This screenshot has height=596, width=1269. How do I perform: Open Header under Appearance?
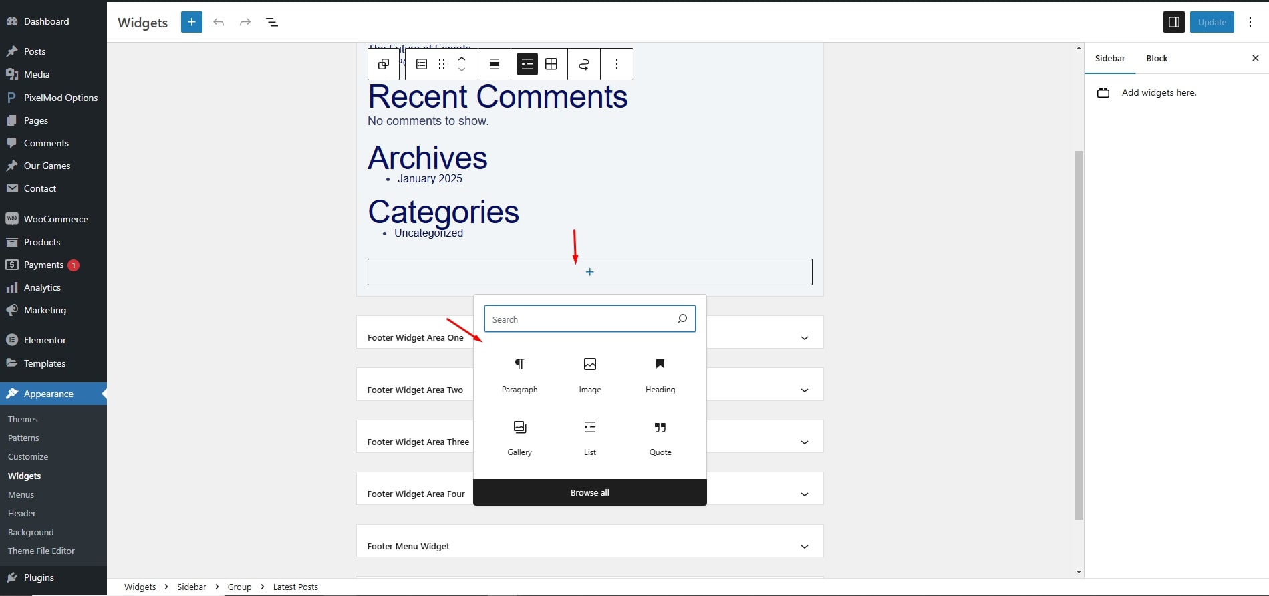pyautogui.click(x=22, y=514)
